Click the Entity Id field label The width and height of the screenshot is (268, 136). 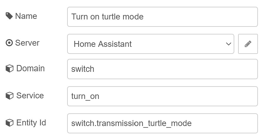pyautogui.click(x=31, y=123)
